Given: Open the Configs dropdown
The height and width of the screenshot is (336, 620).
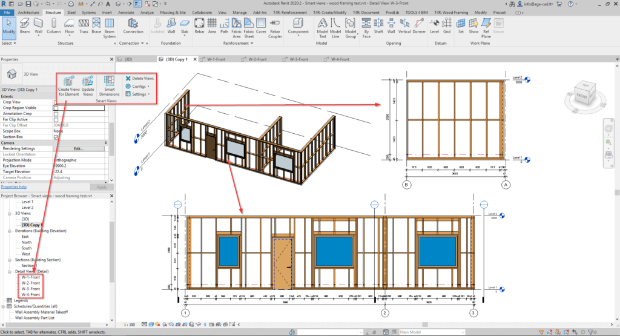Looking at the screenshot, I should coord(137,87).
